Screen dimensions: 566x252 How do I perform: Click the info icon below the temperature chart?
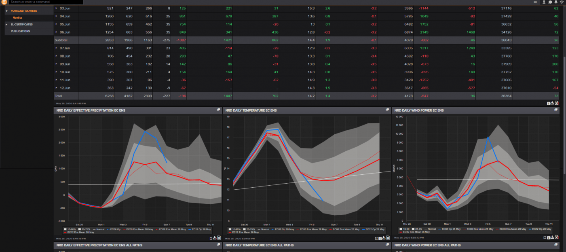coord(380,238)
